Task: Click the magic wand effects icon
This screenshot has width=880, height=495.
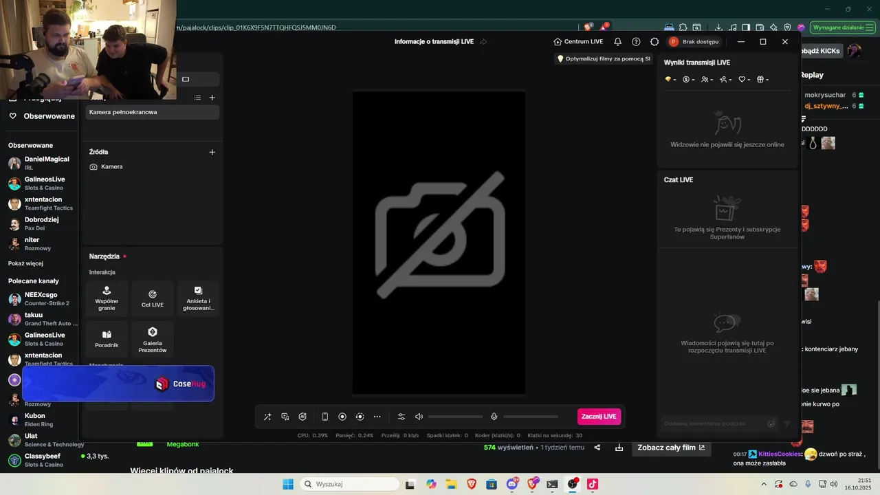Action: pyautogui.click(x=267, y=417)
